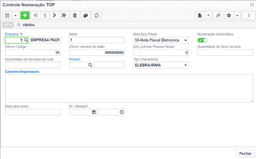
Task: Open Tipo Impressora dropdown
Action: coord(161,65)
